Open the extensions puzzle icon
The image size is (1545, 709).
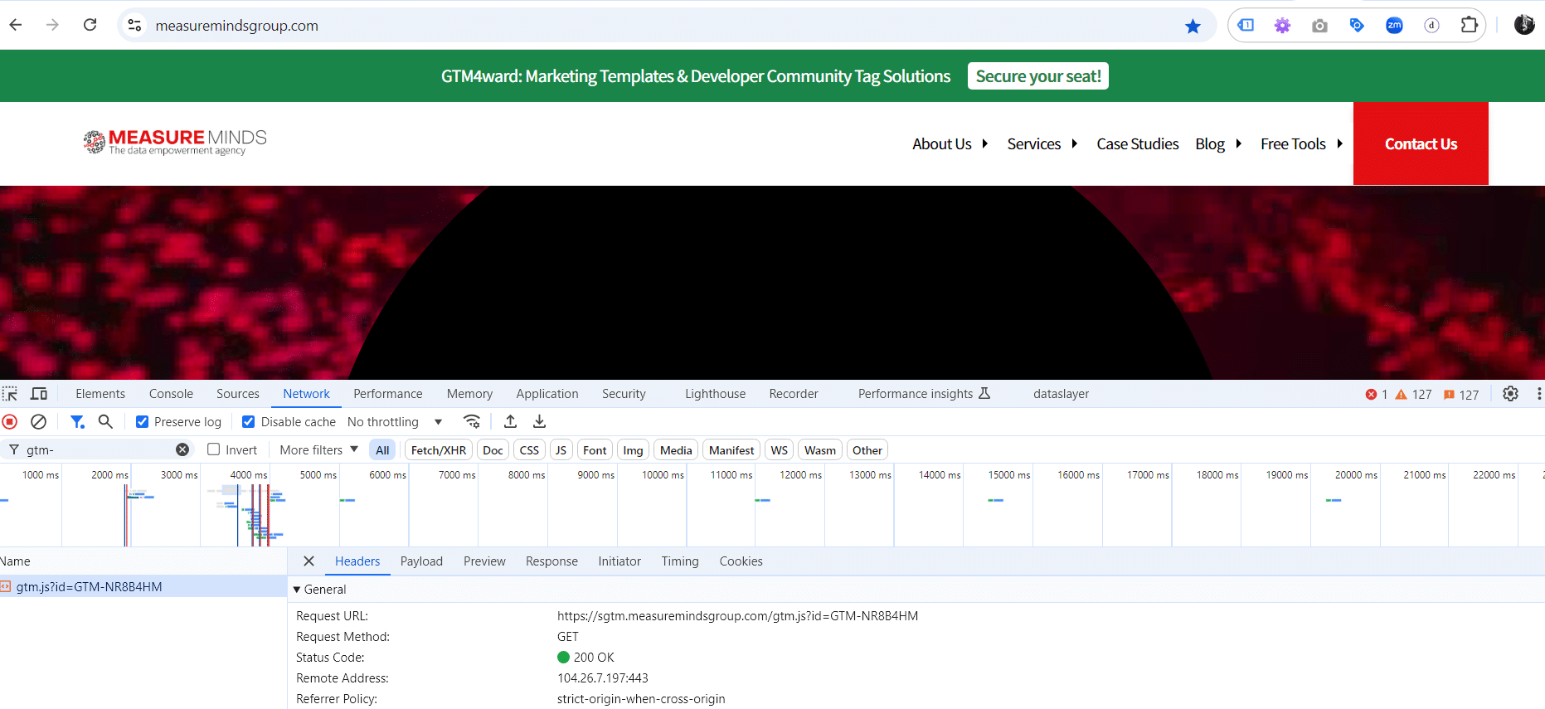pos(1469,25)
